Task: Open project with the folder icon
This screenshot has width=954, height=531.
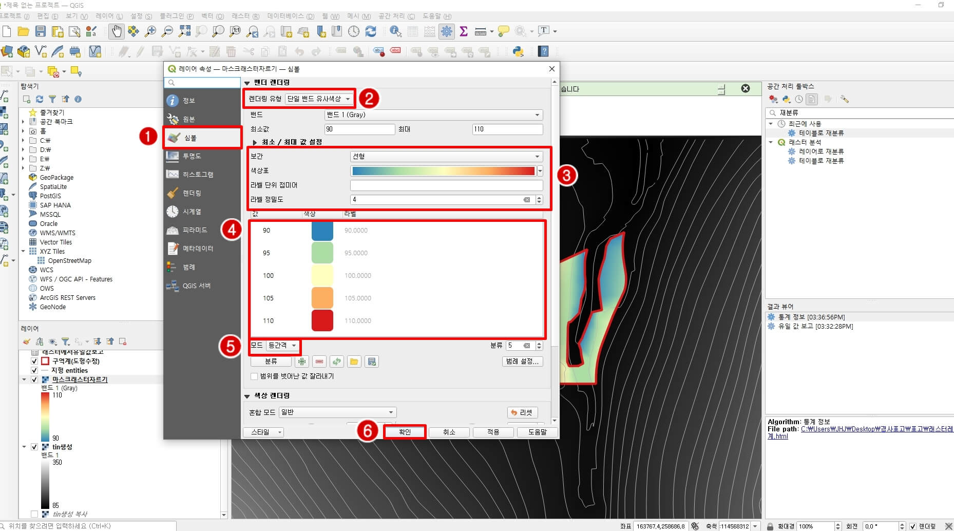Action: pos(23,31)
